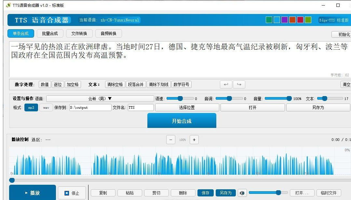Mute audio with the speaker icon
This screenshot has height=200, width=351.
[242, 193]
